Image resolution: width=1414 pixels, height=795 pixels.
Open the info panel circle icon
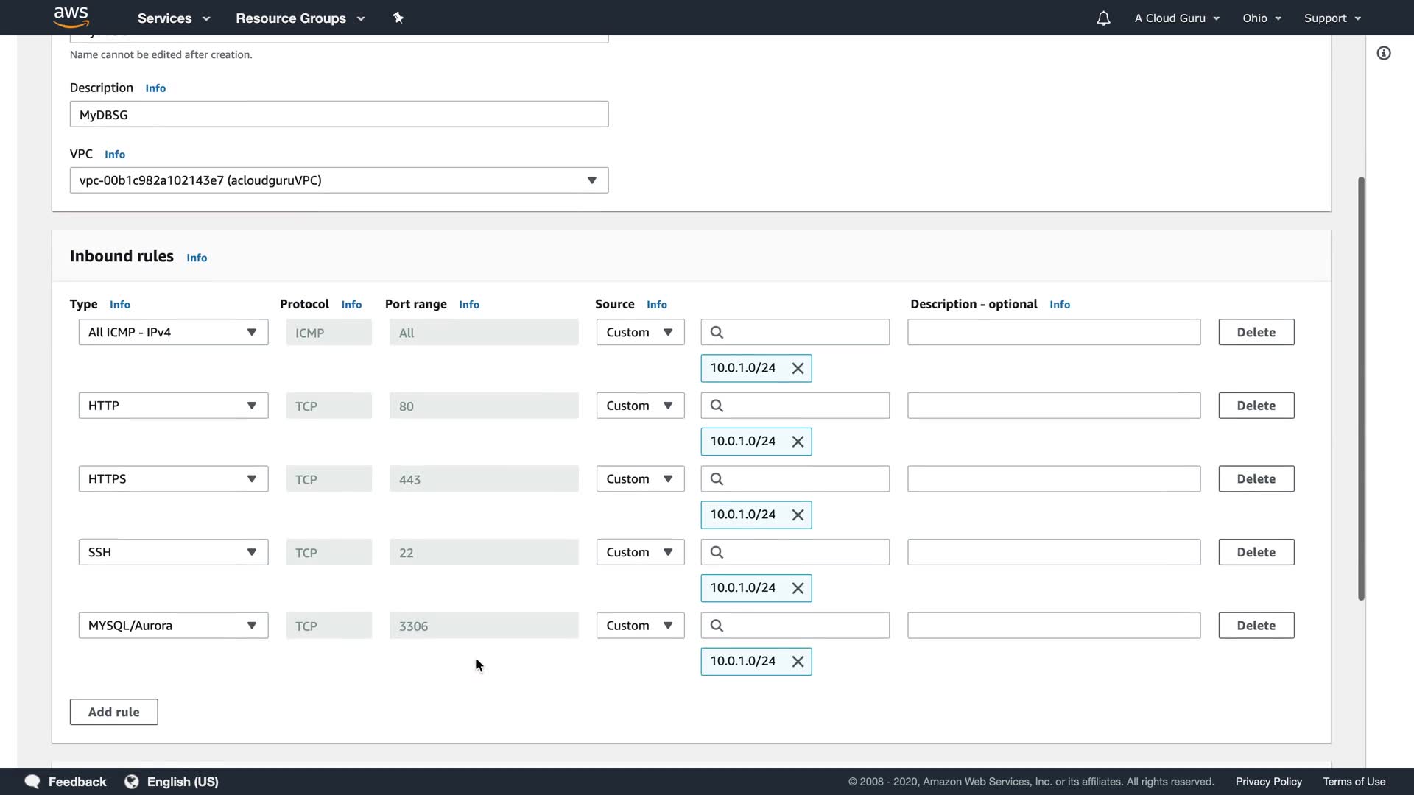[x=1384, y=53]
